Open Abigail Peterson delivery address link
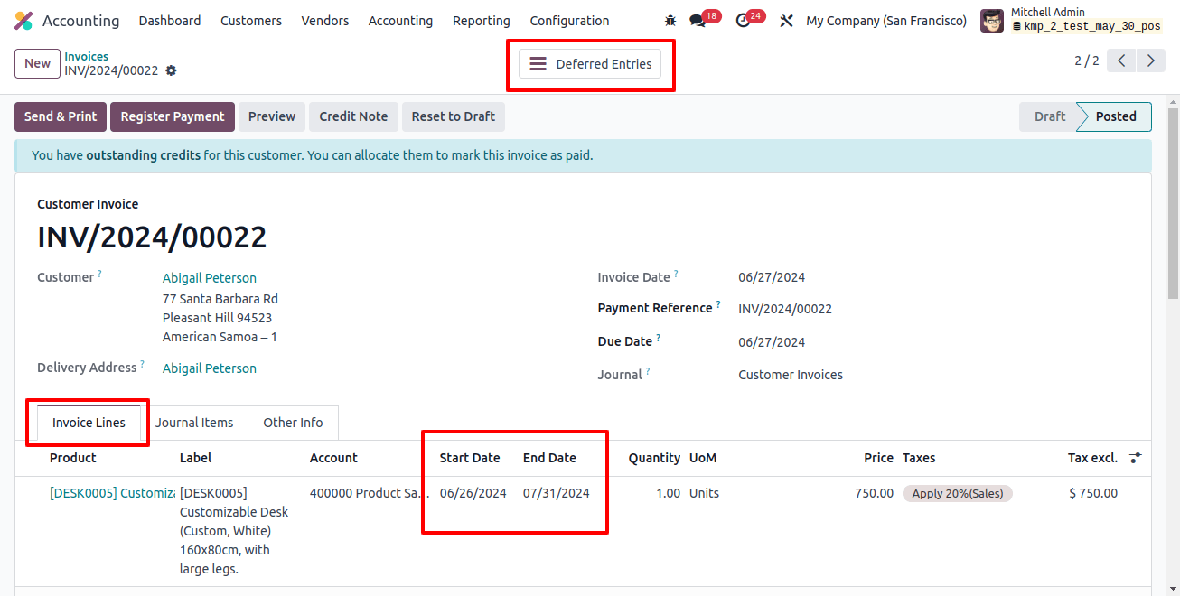The height and width of the screenshot is (596, 1180). (x=210, y=368)
